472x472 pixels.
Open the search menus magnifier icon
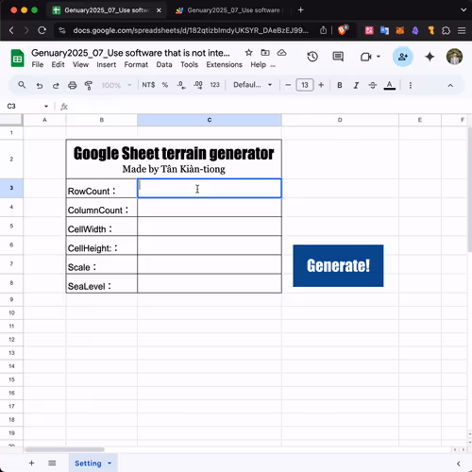point(22,85)
